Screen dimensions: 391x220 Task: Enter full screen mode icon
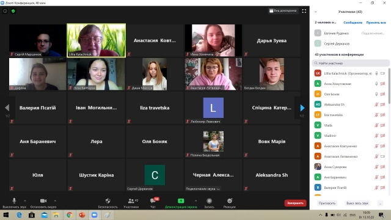pyautogui.click(x=304, y=11)
